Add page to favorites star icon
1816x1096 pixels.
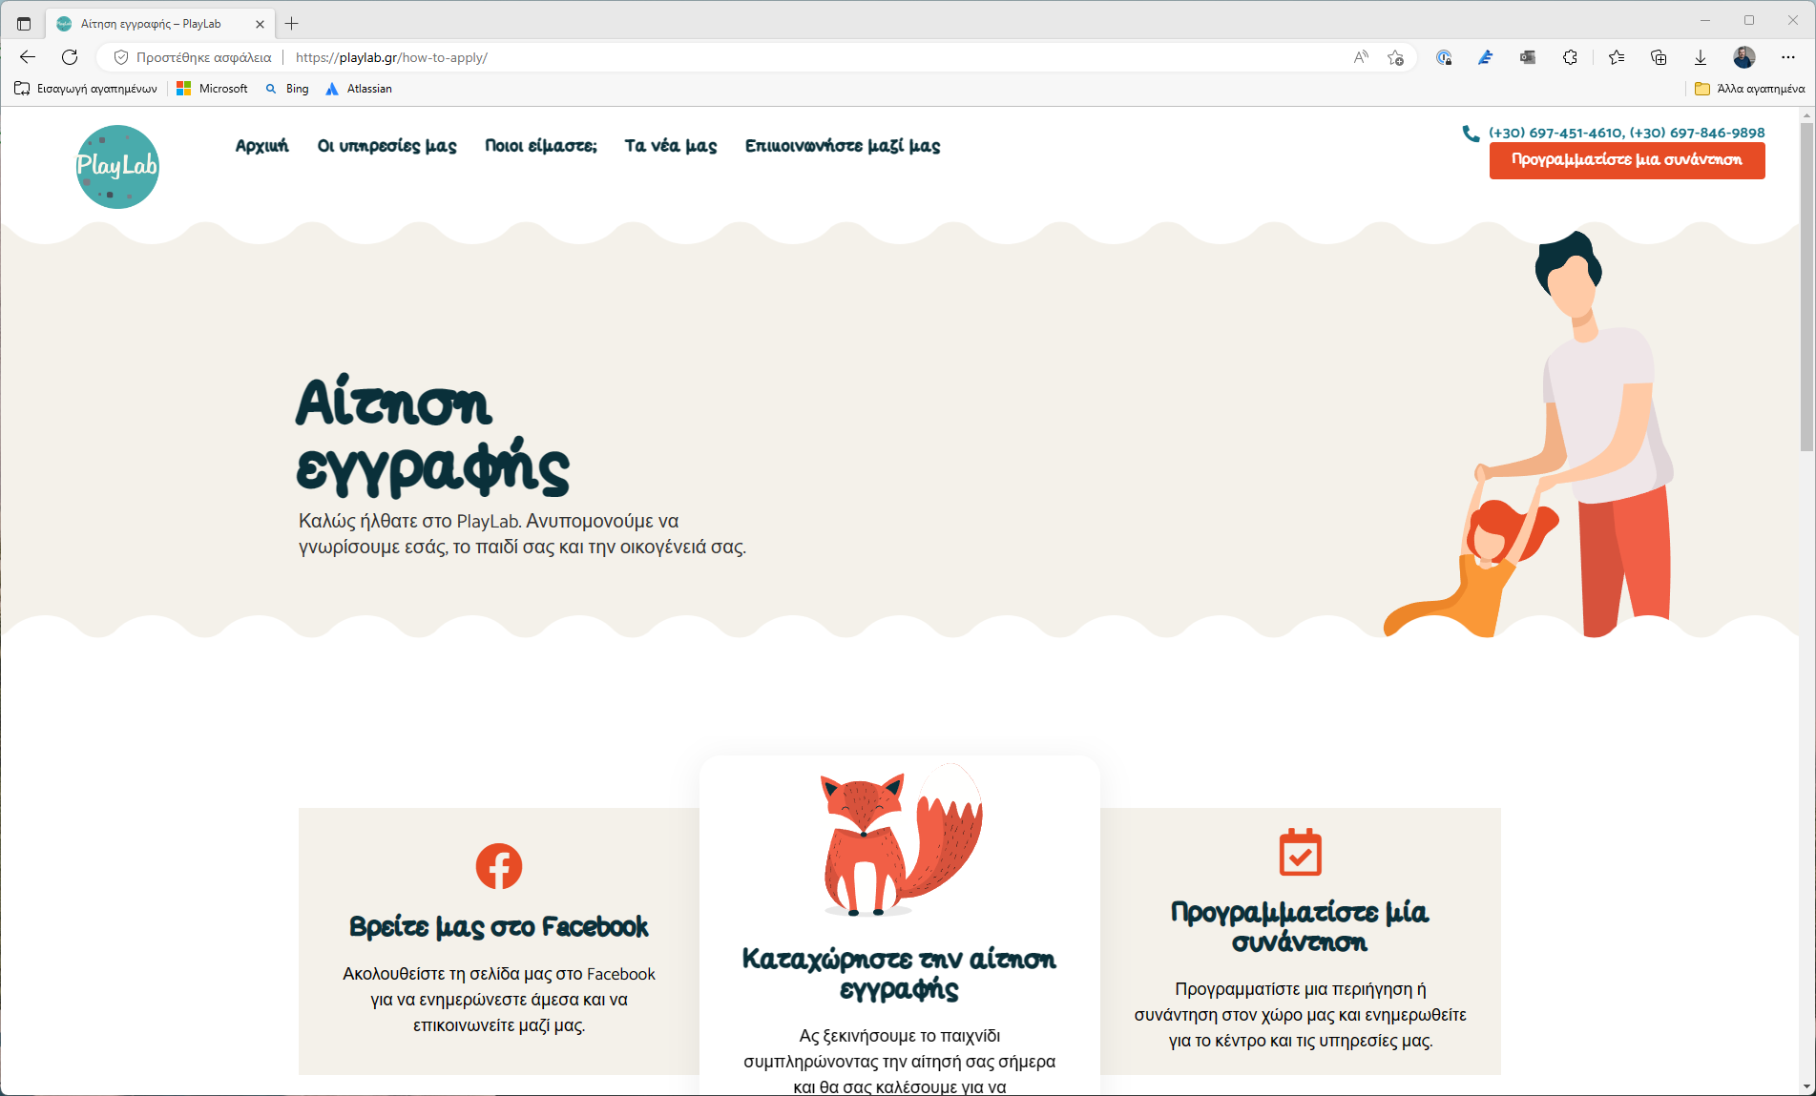pyautogui.click(x=1395, y=57)
